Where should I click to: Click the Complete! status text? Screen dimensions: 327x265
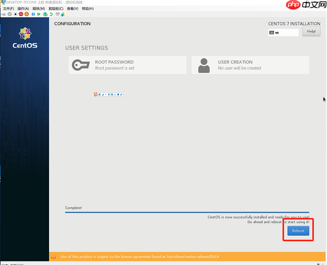(73, 208)
